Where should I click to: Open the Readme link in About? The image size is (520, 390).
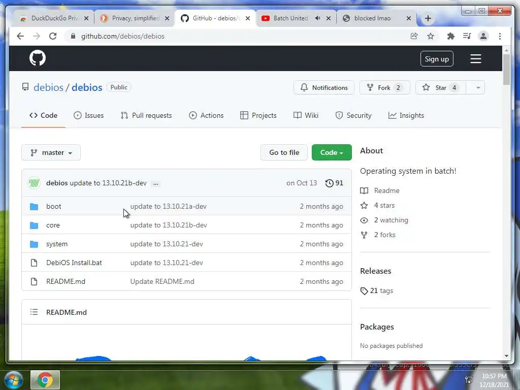(x=386, y=191)
